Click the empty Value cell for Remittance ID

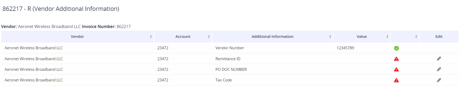(x=362, y=59)
